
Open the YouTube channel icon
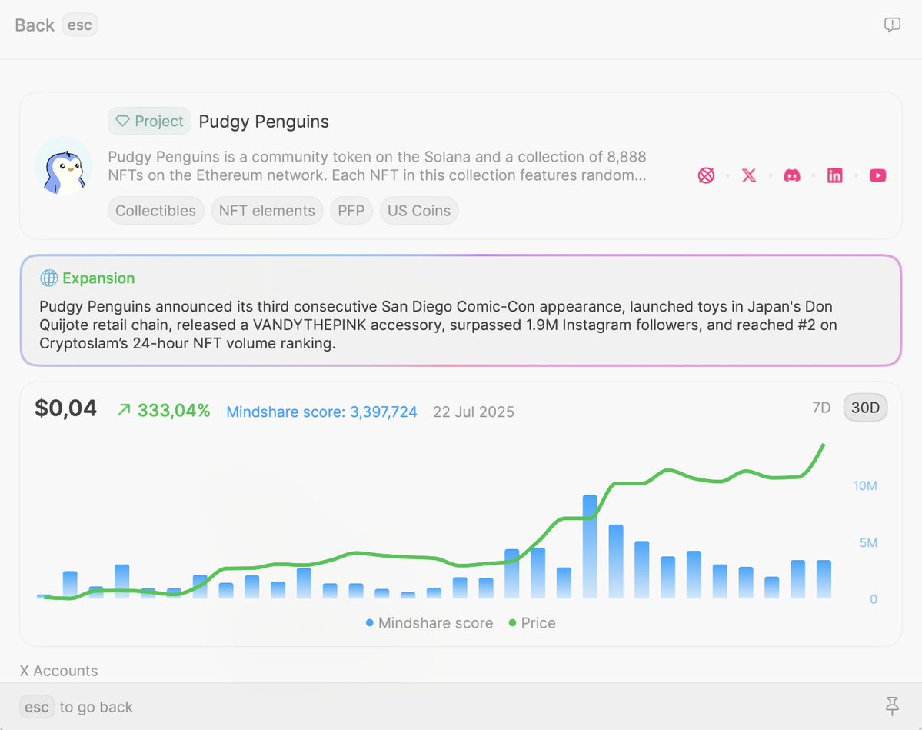[x=878, y=175]
